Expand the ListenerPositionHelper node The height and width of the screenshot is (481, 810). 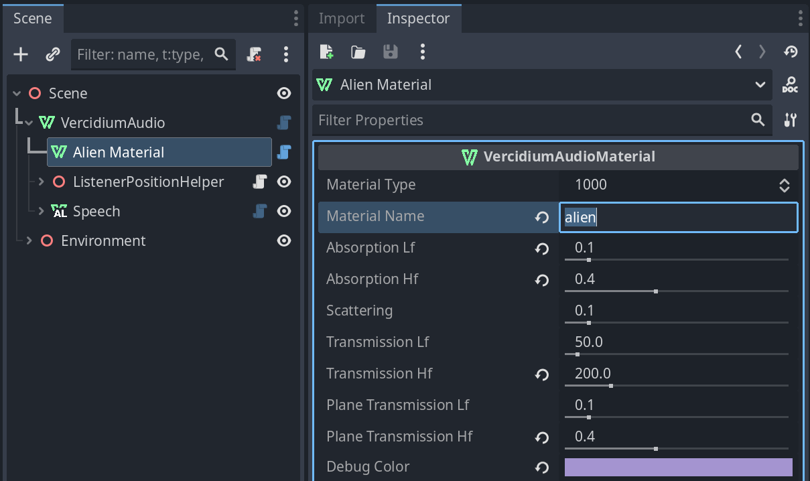click(41, 182)
